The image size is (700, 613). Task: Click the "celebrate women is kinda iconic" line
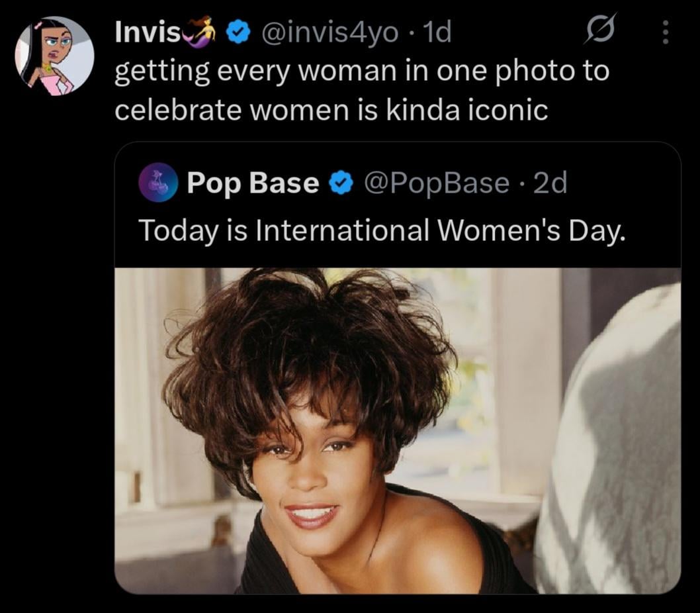[331, 109]
